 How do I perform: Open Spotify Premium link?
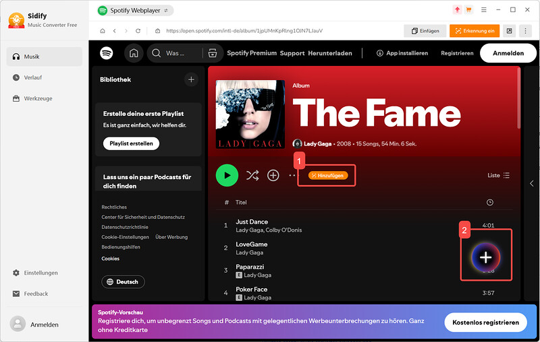pyautogui.click(x=252, y=53)
